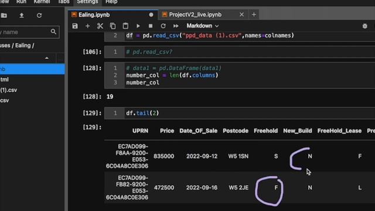Click the UPRN column header

click(140, 131)
